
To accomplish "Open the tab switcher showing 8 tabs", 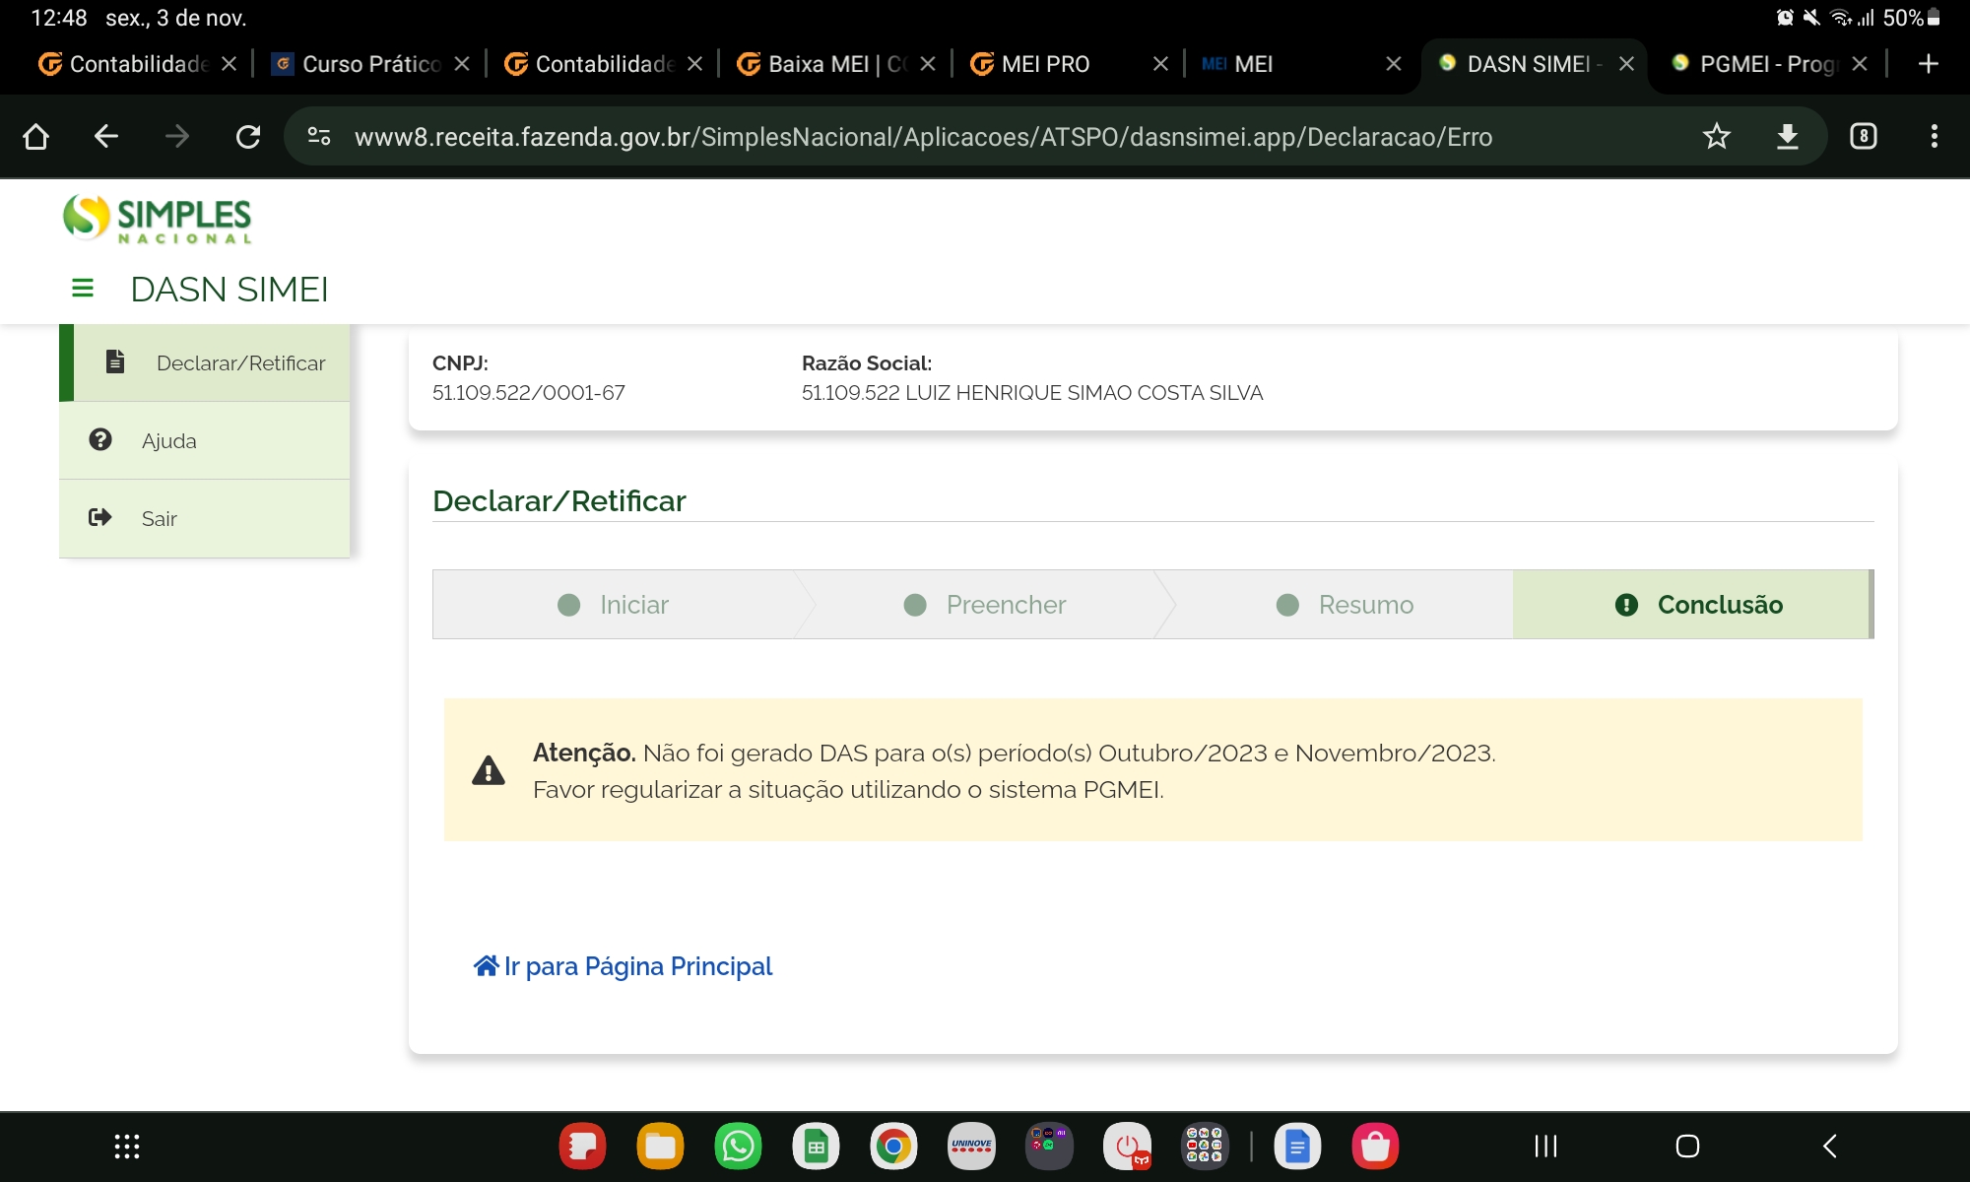I will click(1863, 136).
